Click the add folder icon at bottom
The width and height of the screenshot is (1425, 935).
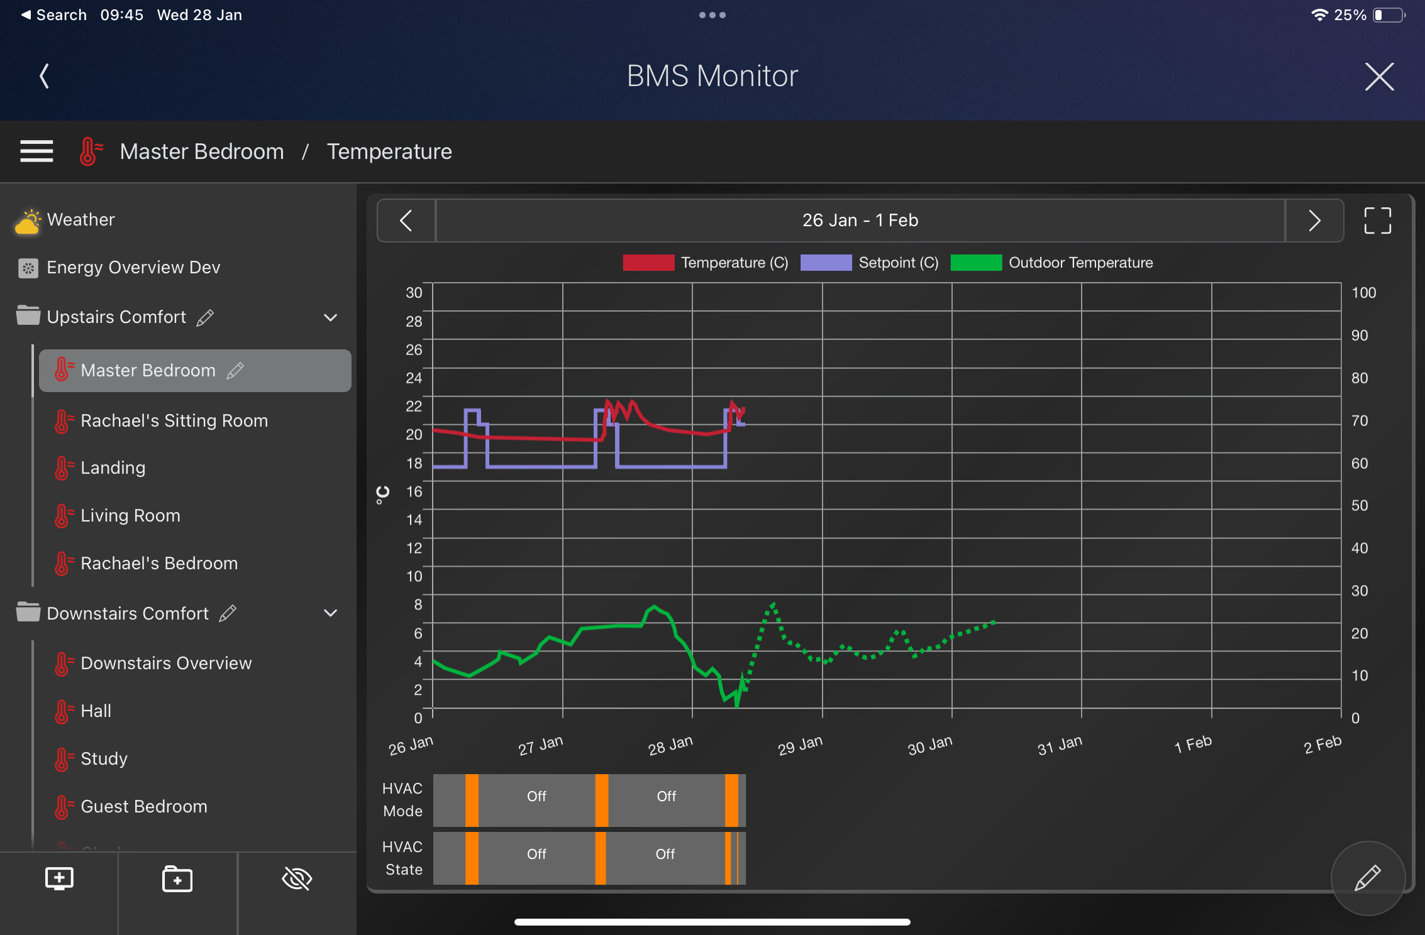tap(177, 878)
